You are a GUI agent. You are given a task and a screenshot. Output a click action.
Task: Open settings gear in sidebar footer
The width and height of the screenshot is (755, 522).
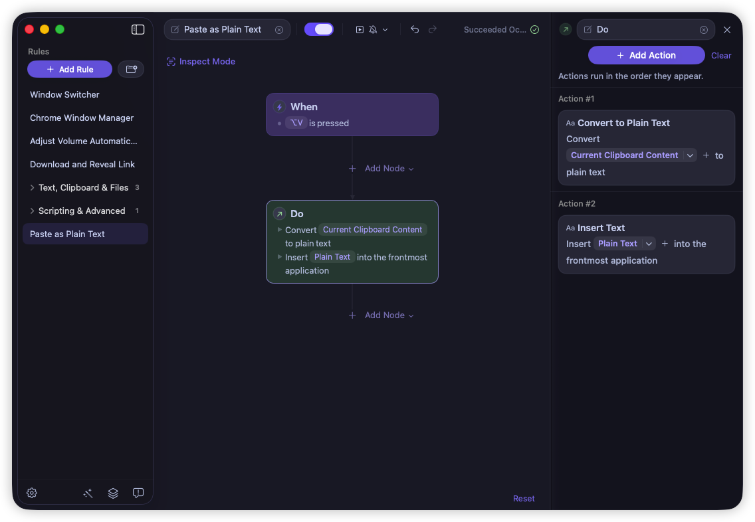click(x=32, y=493)
